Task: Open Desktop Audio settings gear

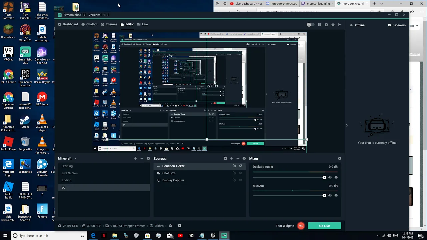Action: click(336, 177)
